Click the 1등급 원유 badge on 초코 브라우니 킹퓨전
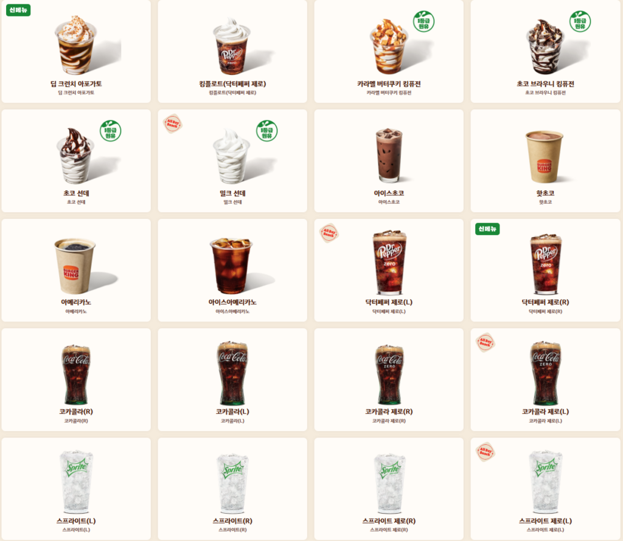623x541 pixels. [580, 21]
